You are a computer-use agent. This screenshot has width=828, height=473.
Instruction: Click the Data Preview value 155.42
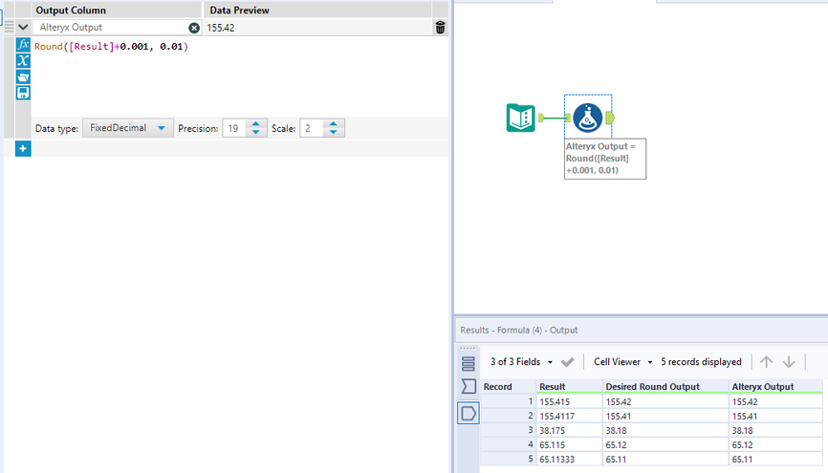[x=221, y=28]
